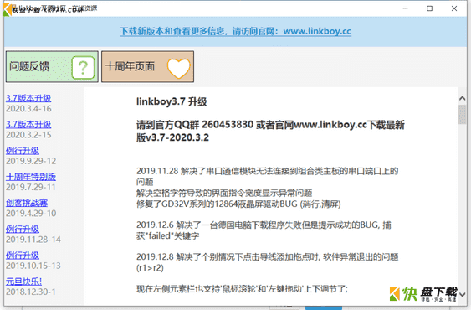Open the 十周年页面 button
Screen dimensions: 471x310
point(147,66)
